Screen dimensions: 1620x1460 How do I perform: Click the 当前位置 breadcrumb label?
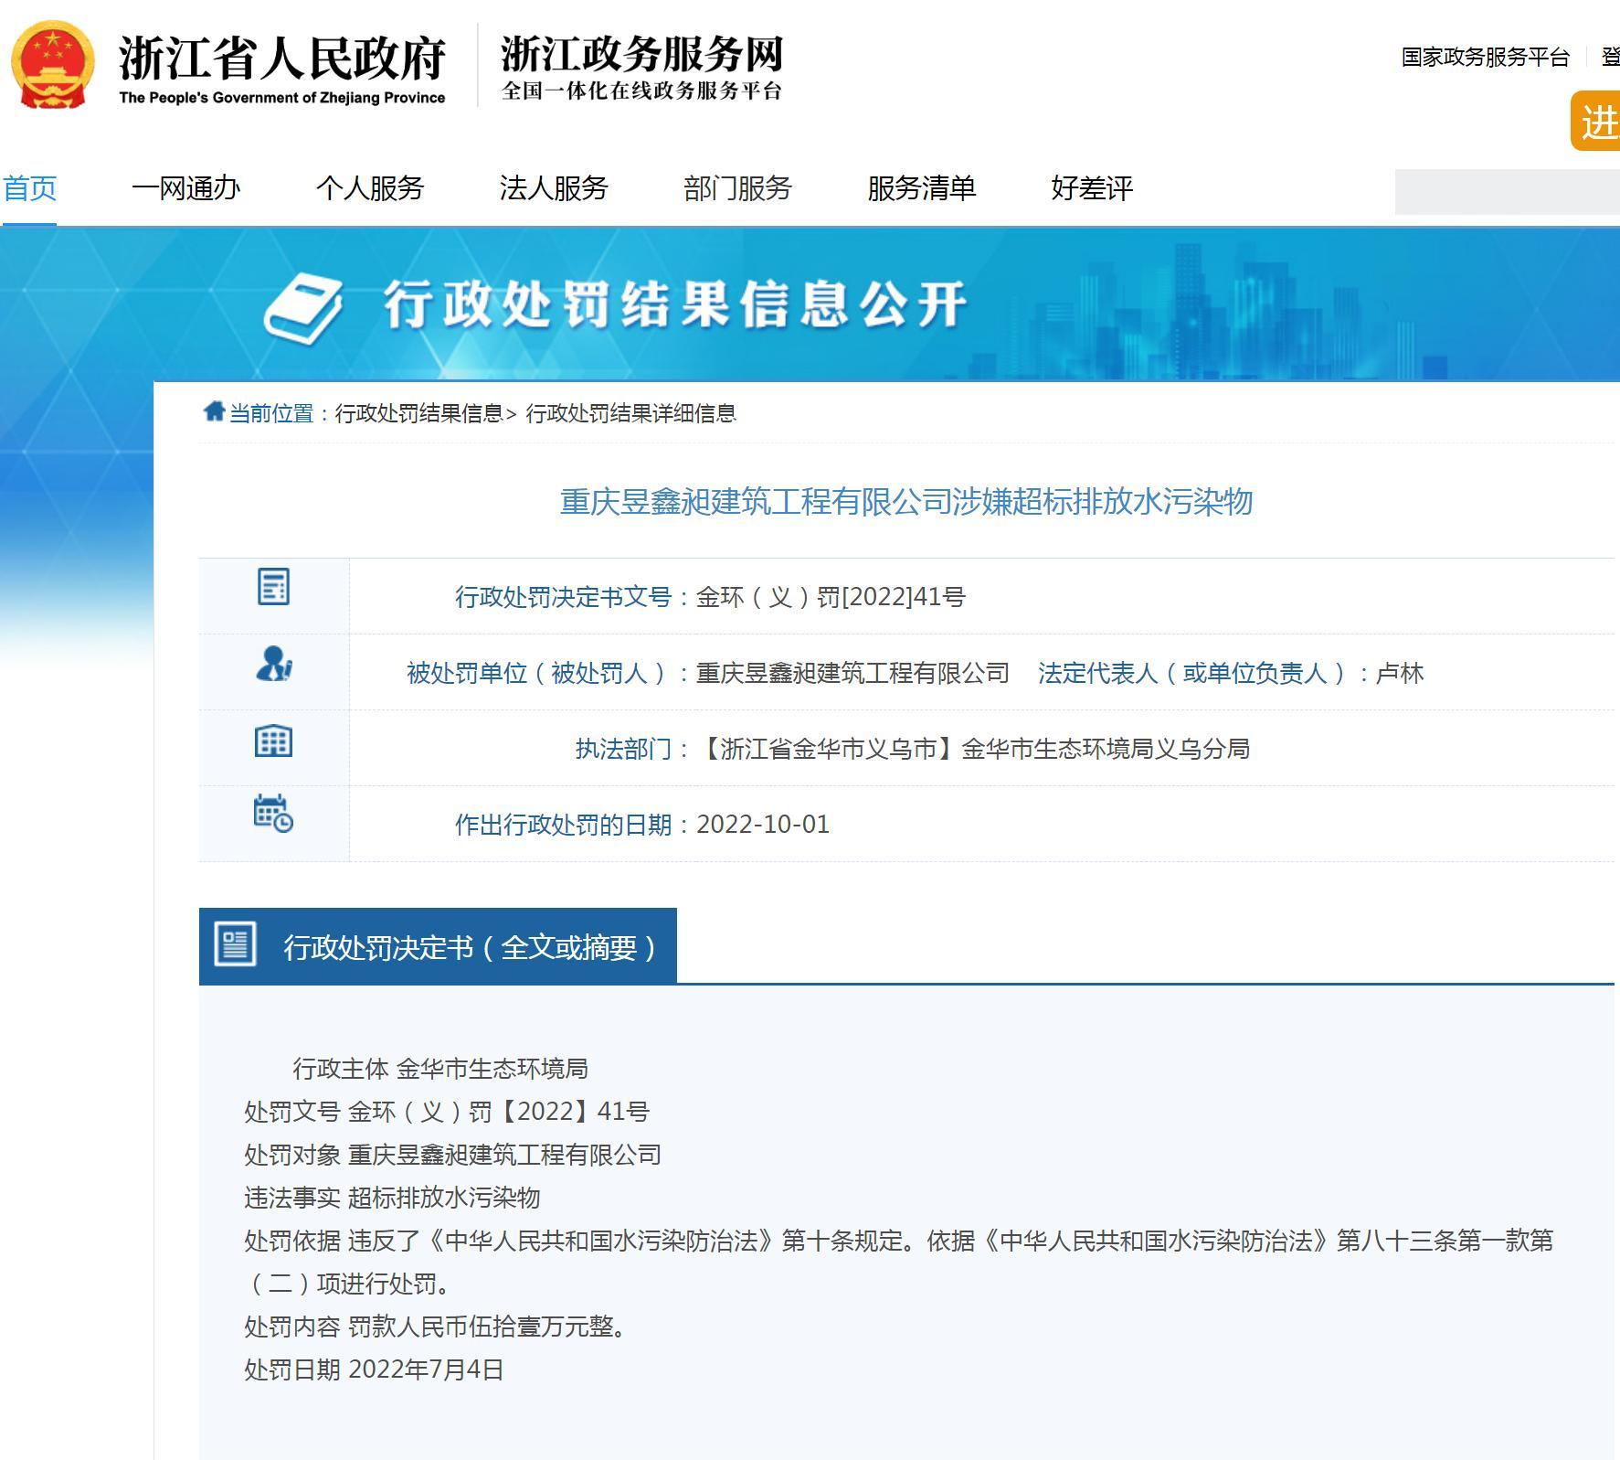271,413
